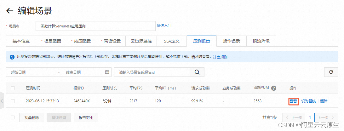The image size is (344, 131).
Task: Click the success rate 99.91%
Action: 197,101
